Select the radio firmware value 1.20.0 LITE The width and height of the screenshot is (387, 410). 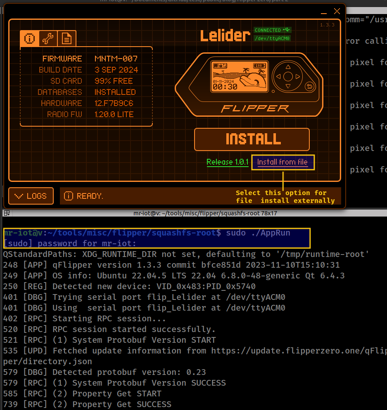114,115
